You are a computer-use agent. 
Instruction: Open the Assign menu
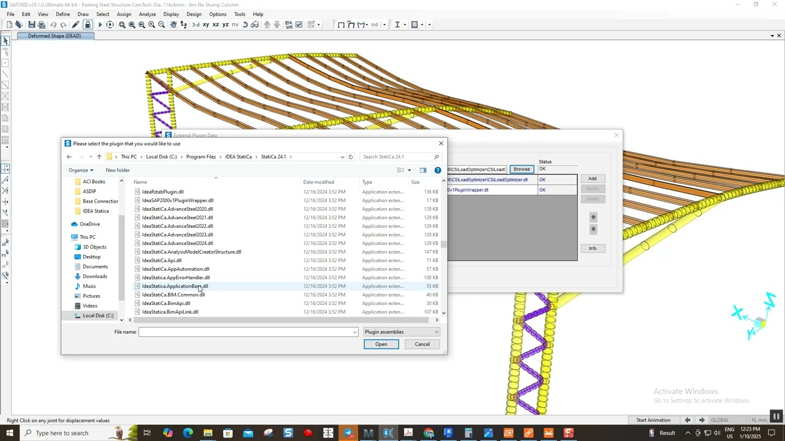click(124, 14)
